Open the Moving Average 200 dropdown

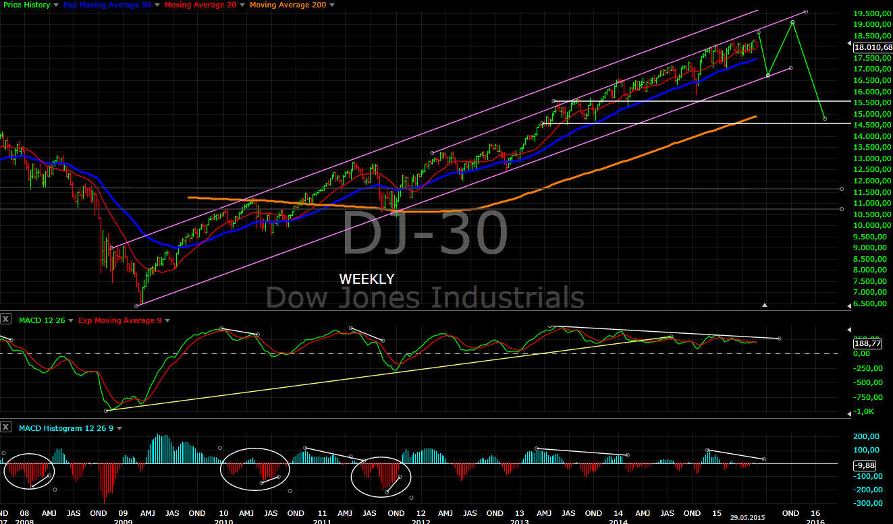292,5
